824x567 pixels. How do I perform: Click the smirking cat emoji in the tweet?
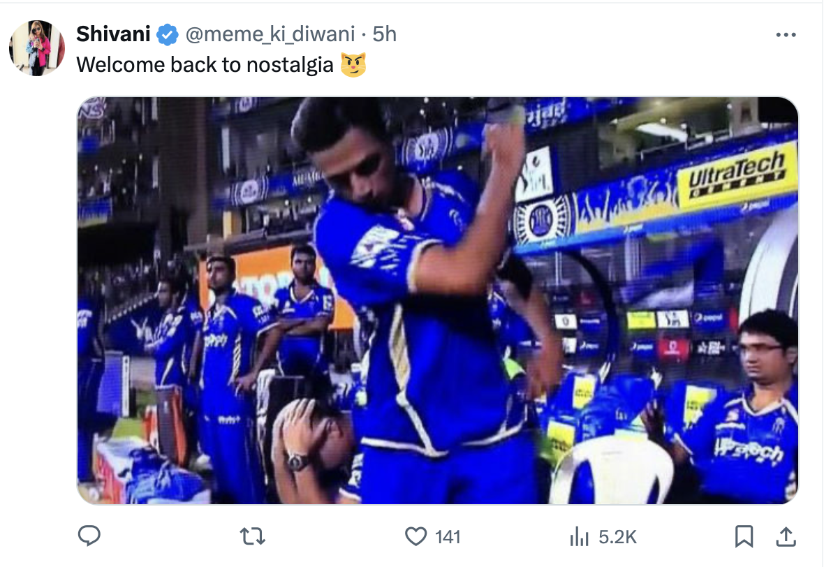[x=353, y=65]
